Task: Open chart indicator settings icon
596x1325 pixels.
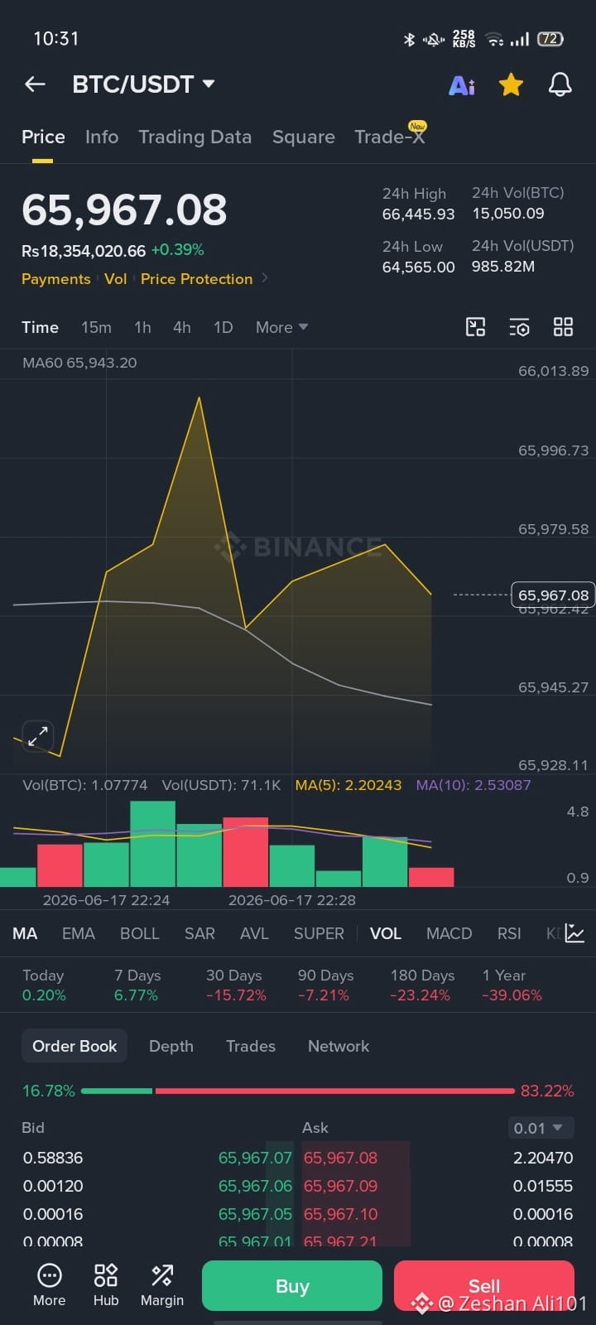Action: tap(519, 327)
